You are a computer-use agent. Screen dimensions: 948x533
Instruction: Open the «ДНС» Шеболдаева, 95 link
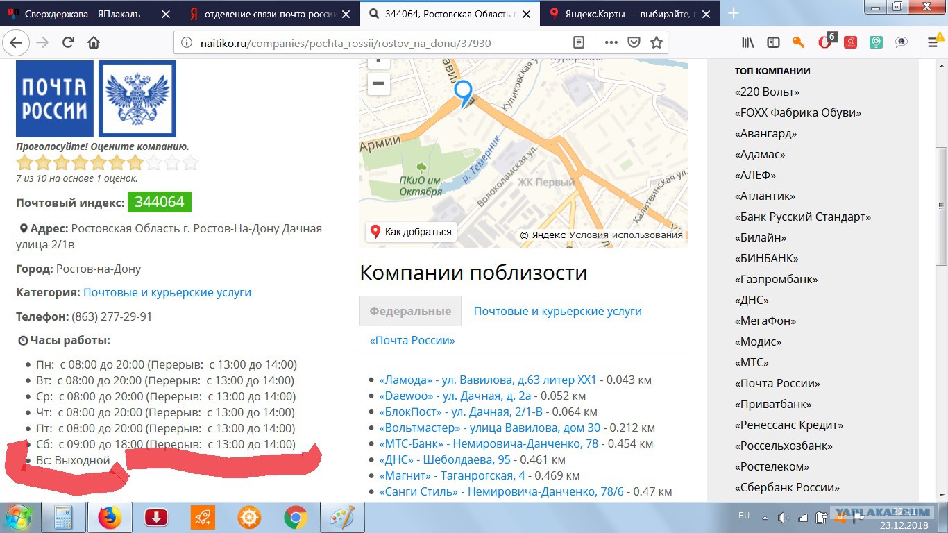[444, 459]
